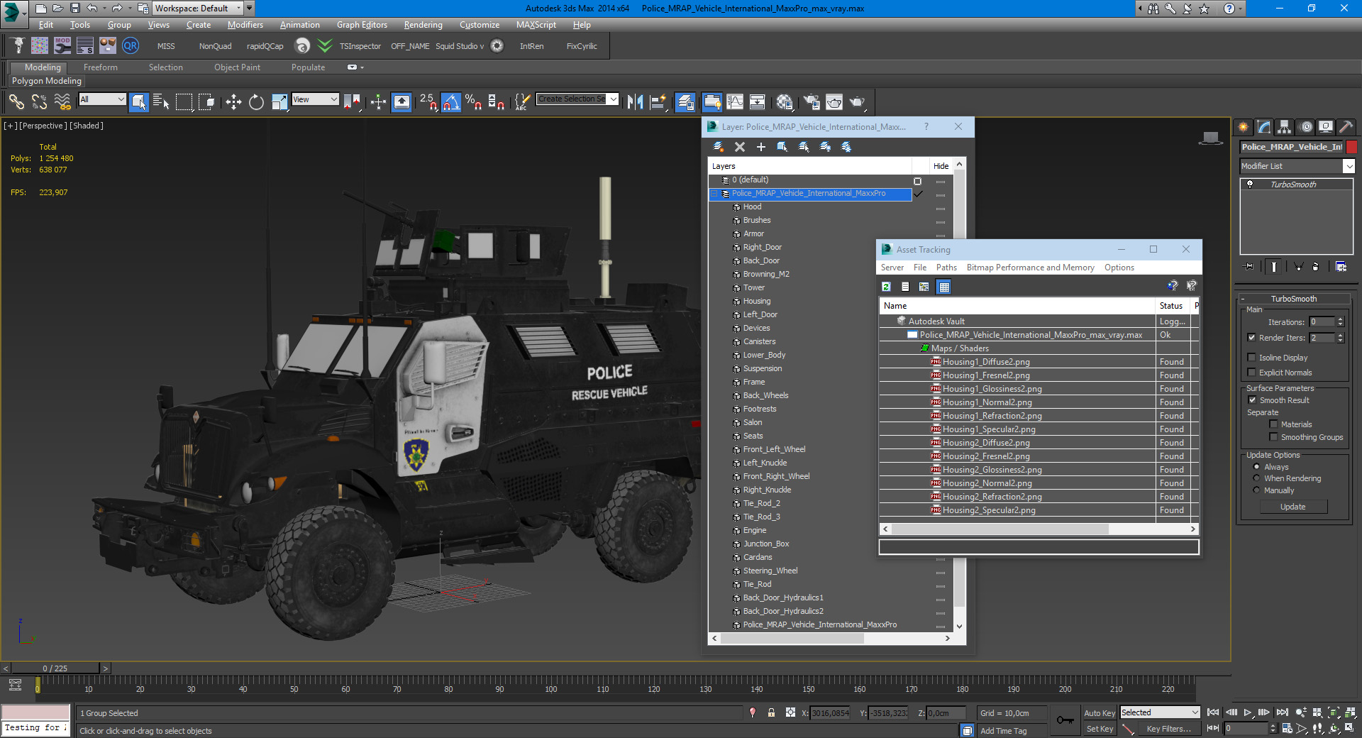Choose the Select and Move tool
Screen dimensions: 1362x738
[x=233, y=102]
